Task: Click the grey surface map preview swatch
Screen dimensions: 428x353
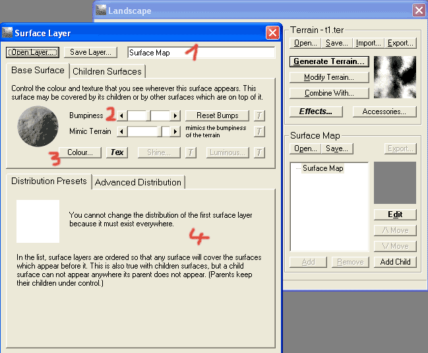Action: [x=394, y=183]
